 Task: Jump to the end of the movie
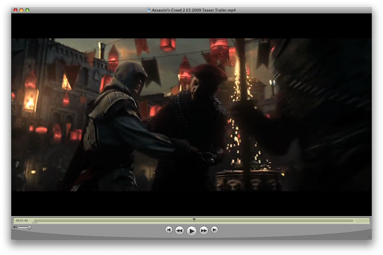coord(214,230)
